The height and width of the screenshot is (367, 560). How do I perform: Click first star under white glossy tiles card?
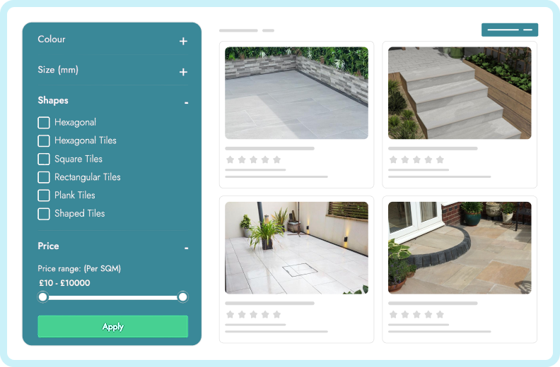pos(231,314)
